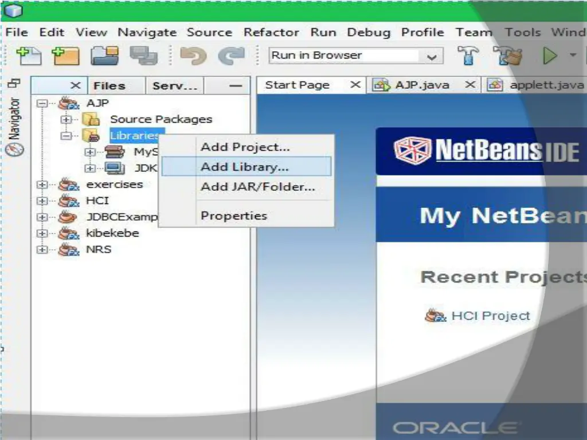Choose Add Library... from context menu
Screen dimensions: 587x440
click(246, 167)
